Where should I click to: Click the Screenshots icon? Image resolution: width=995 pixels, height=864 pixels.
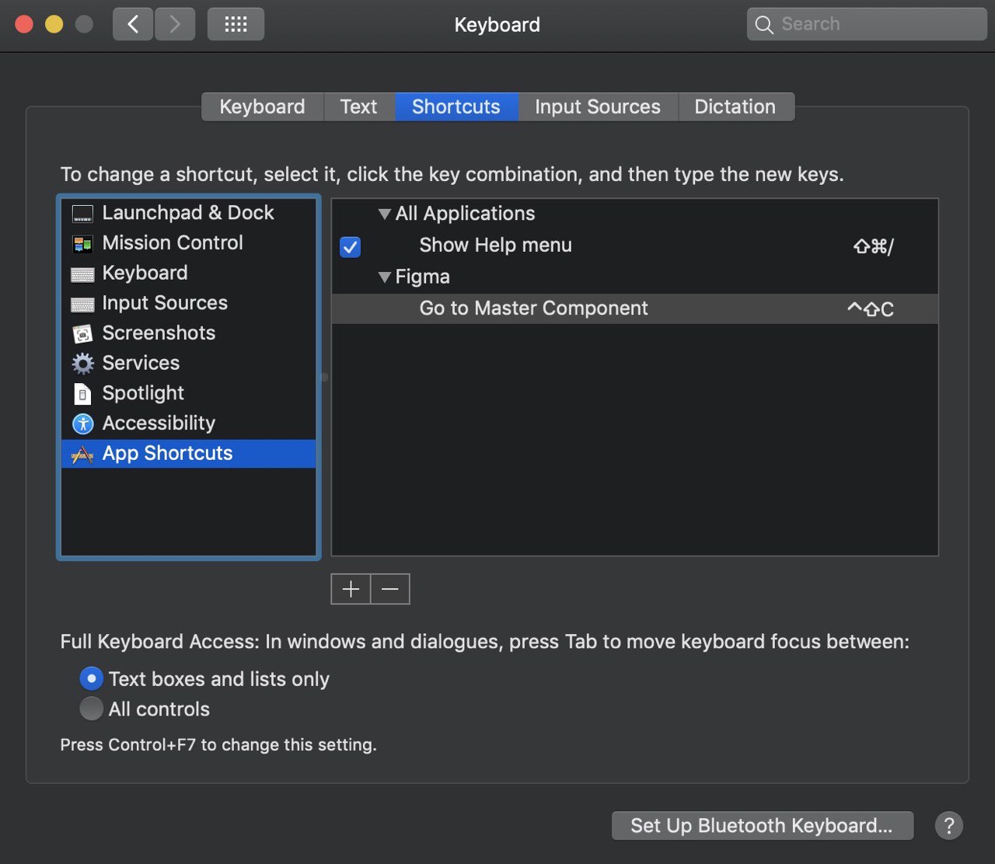pos(82,334)
